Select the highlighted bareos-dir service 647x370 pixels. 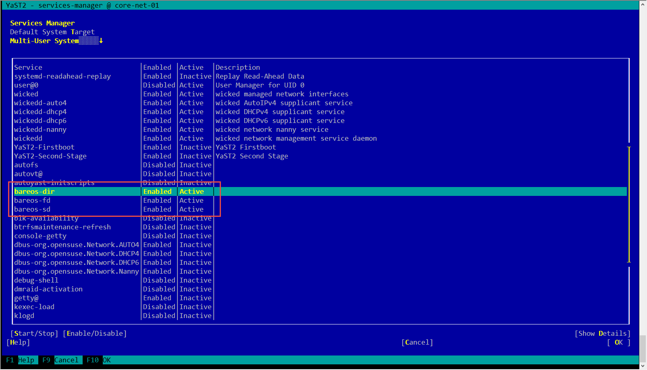(x=320, y=191)
